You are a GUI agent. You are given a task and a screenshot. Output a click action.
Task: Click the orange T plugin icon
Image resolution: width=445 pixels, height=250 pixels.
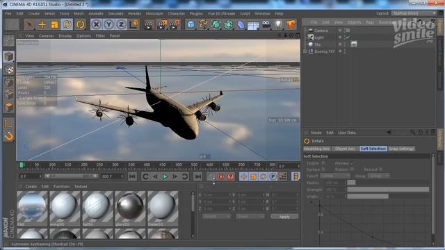pyautogui.click(x=291, y=25)
